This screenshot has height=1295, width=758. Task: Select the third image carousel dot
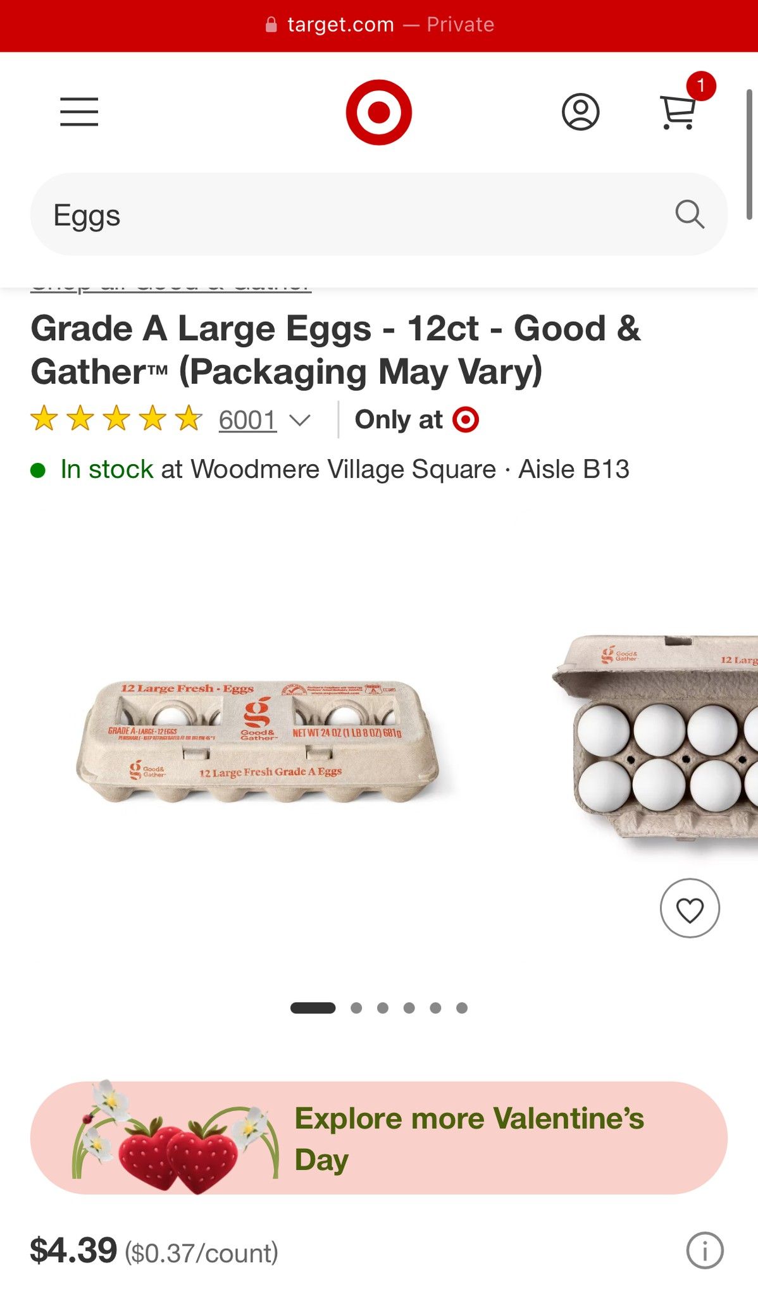pyautogui.click(x=383, y=1008)
